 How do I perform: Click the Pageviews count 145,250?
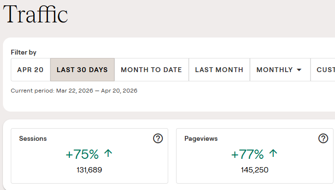[x=254, y=170]
